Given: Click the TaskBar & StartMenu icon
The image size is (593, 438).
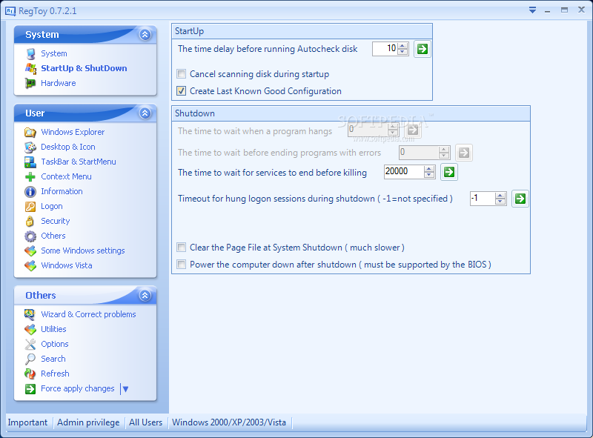Looking at the screenshot, I should (30, 162).
